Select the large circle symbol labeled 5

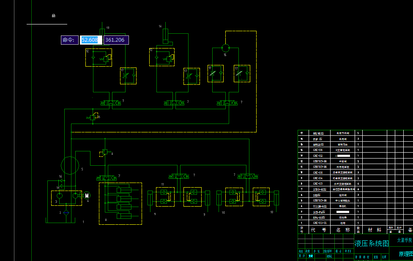(70, 166)
